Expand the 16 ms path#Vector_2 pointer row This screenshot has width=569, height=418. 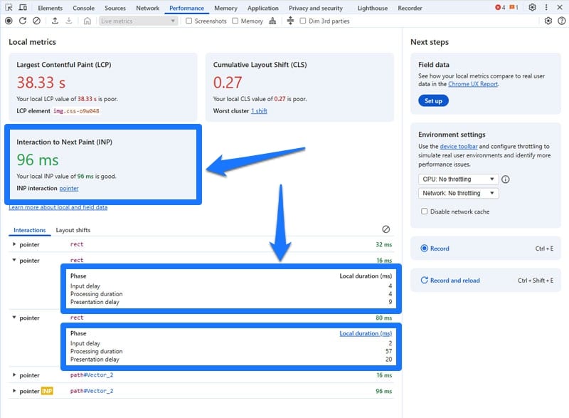14,375
